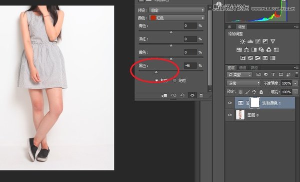Image resolution: width=300 pixels, height=182 pixels.
Task: Select the 绝对 (Absolute) radio button
Action: (x=174, y=80)
